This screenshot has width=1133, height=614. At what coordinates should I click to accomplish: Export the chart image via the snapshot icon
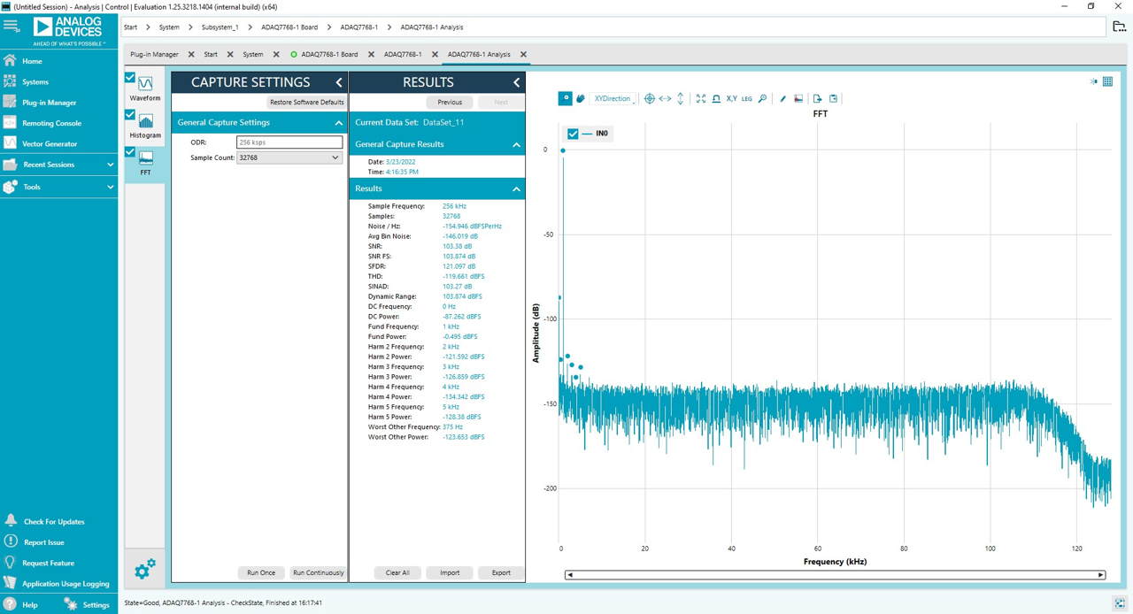coord(798,98)
